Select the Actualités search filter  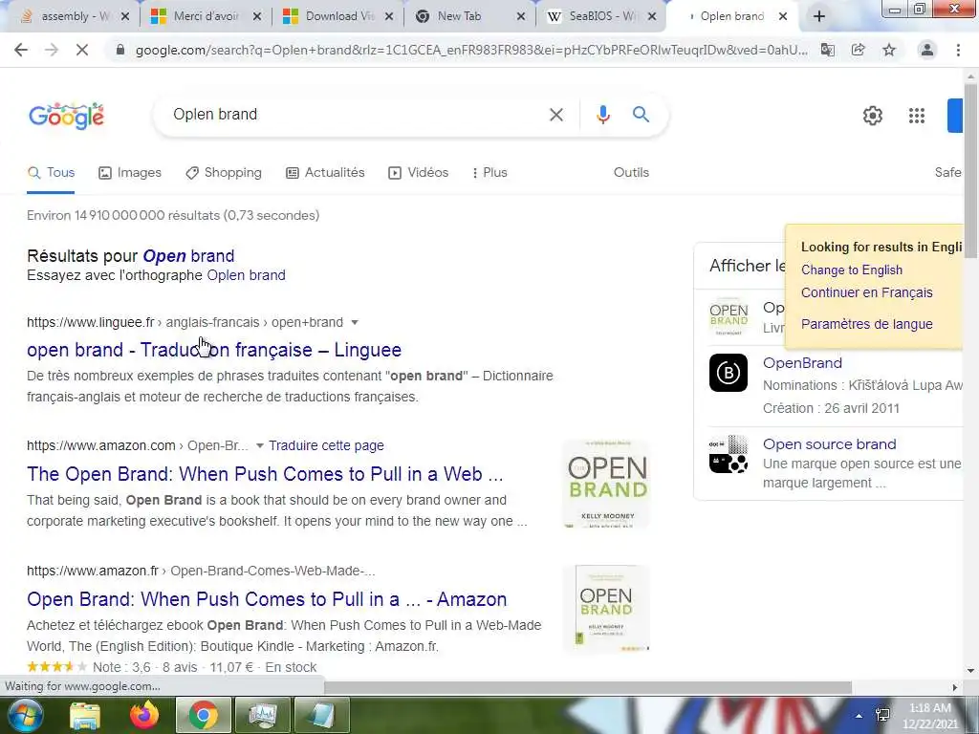(x=325, y=173)
